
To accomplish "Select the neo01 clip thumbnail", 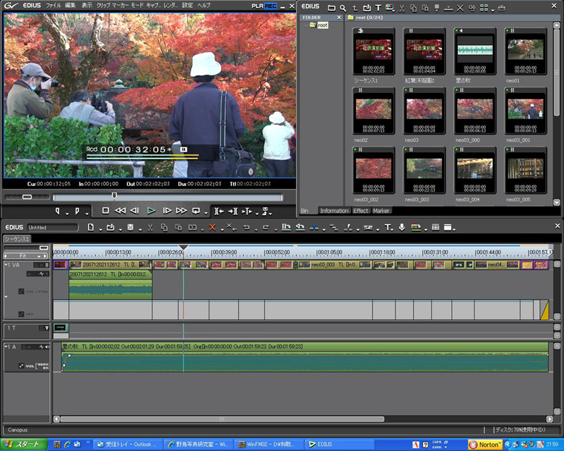I will click(525, 51).
